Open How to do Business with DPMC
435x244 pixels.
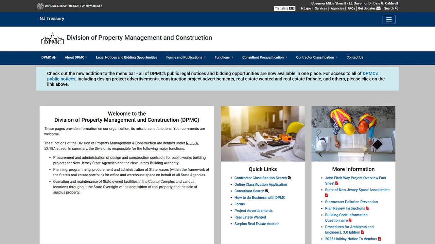pyautogui.click(x=260, y=198)
